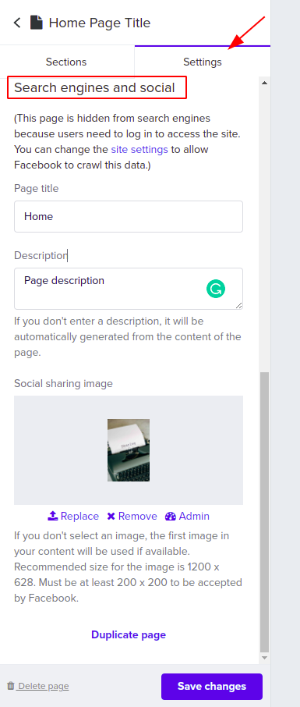Focus the Page title field containing Home
The height and width of the screenshot is (707, 300).
coord(129,216)
